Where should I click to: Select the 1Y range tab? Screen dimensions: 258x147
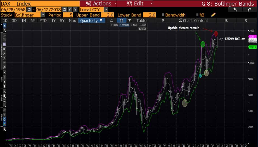click(53, 21)
